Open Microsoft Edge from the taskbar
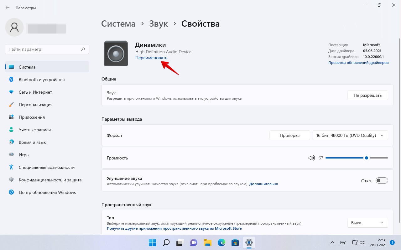 tap(221, 242)
